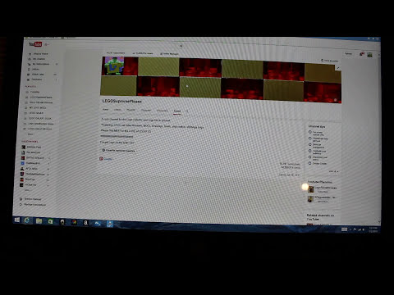Open third subscription with red icon
This screenshot has height=295, width=394.
tap(33, 158)
